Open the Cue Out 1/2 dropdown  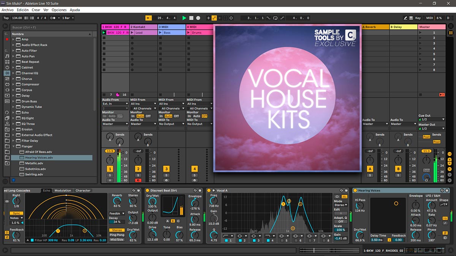click(432, 119)
